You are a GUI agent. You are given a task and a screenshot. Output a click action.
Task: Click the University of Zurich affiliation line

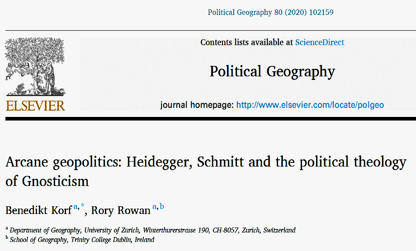click(152, 230)
